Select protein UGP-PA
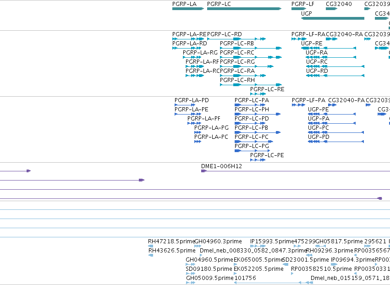 pyautogui.click(x=332, y=123)
